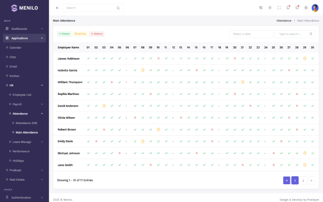Click the Authentication user icon in the sidebar

tap(7, 197)
